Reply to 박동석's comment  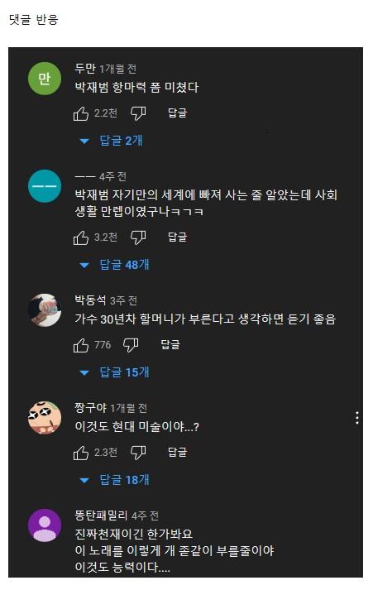pos(170,345)
